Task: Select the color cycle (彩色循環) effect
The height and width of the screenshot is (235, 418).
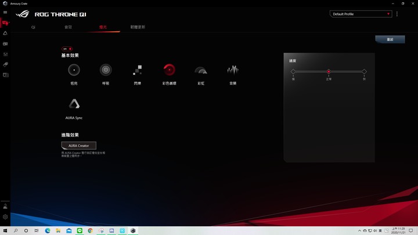Action: point(170,70)
